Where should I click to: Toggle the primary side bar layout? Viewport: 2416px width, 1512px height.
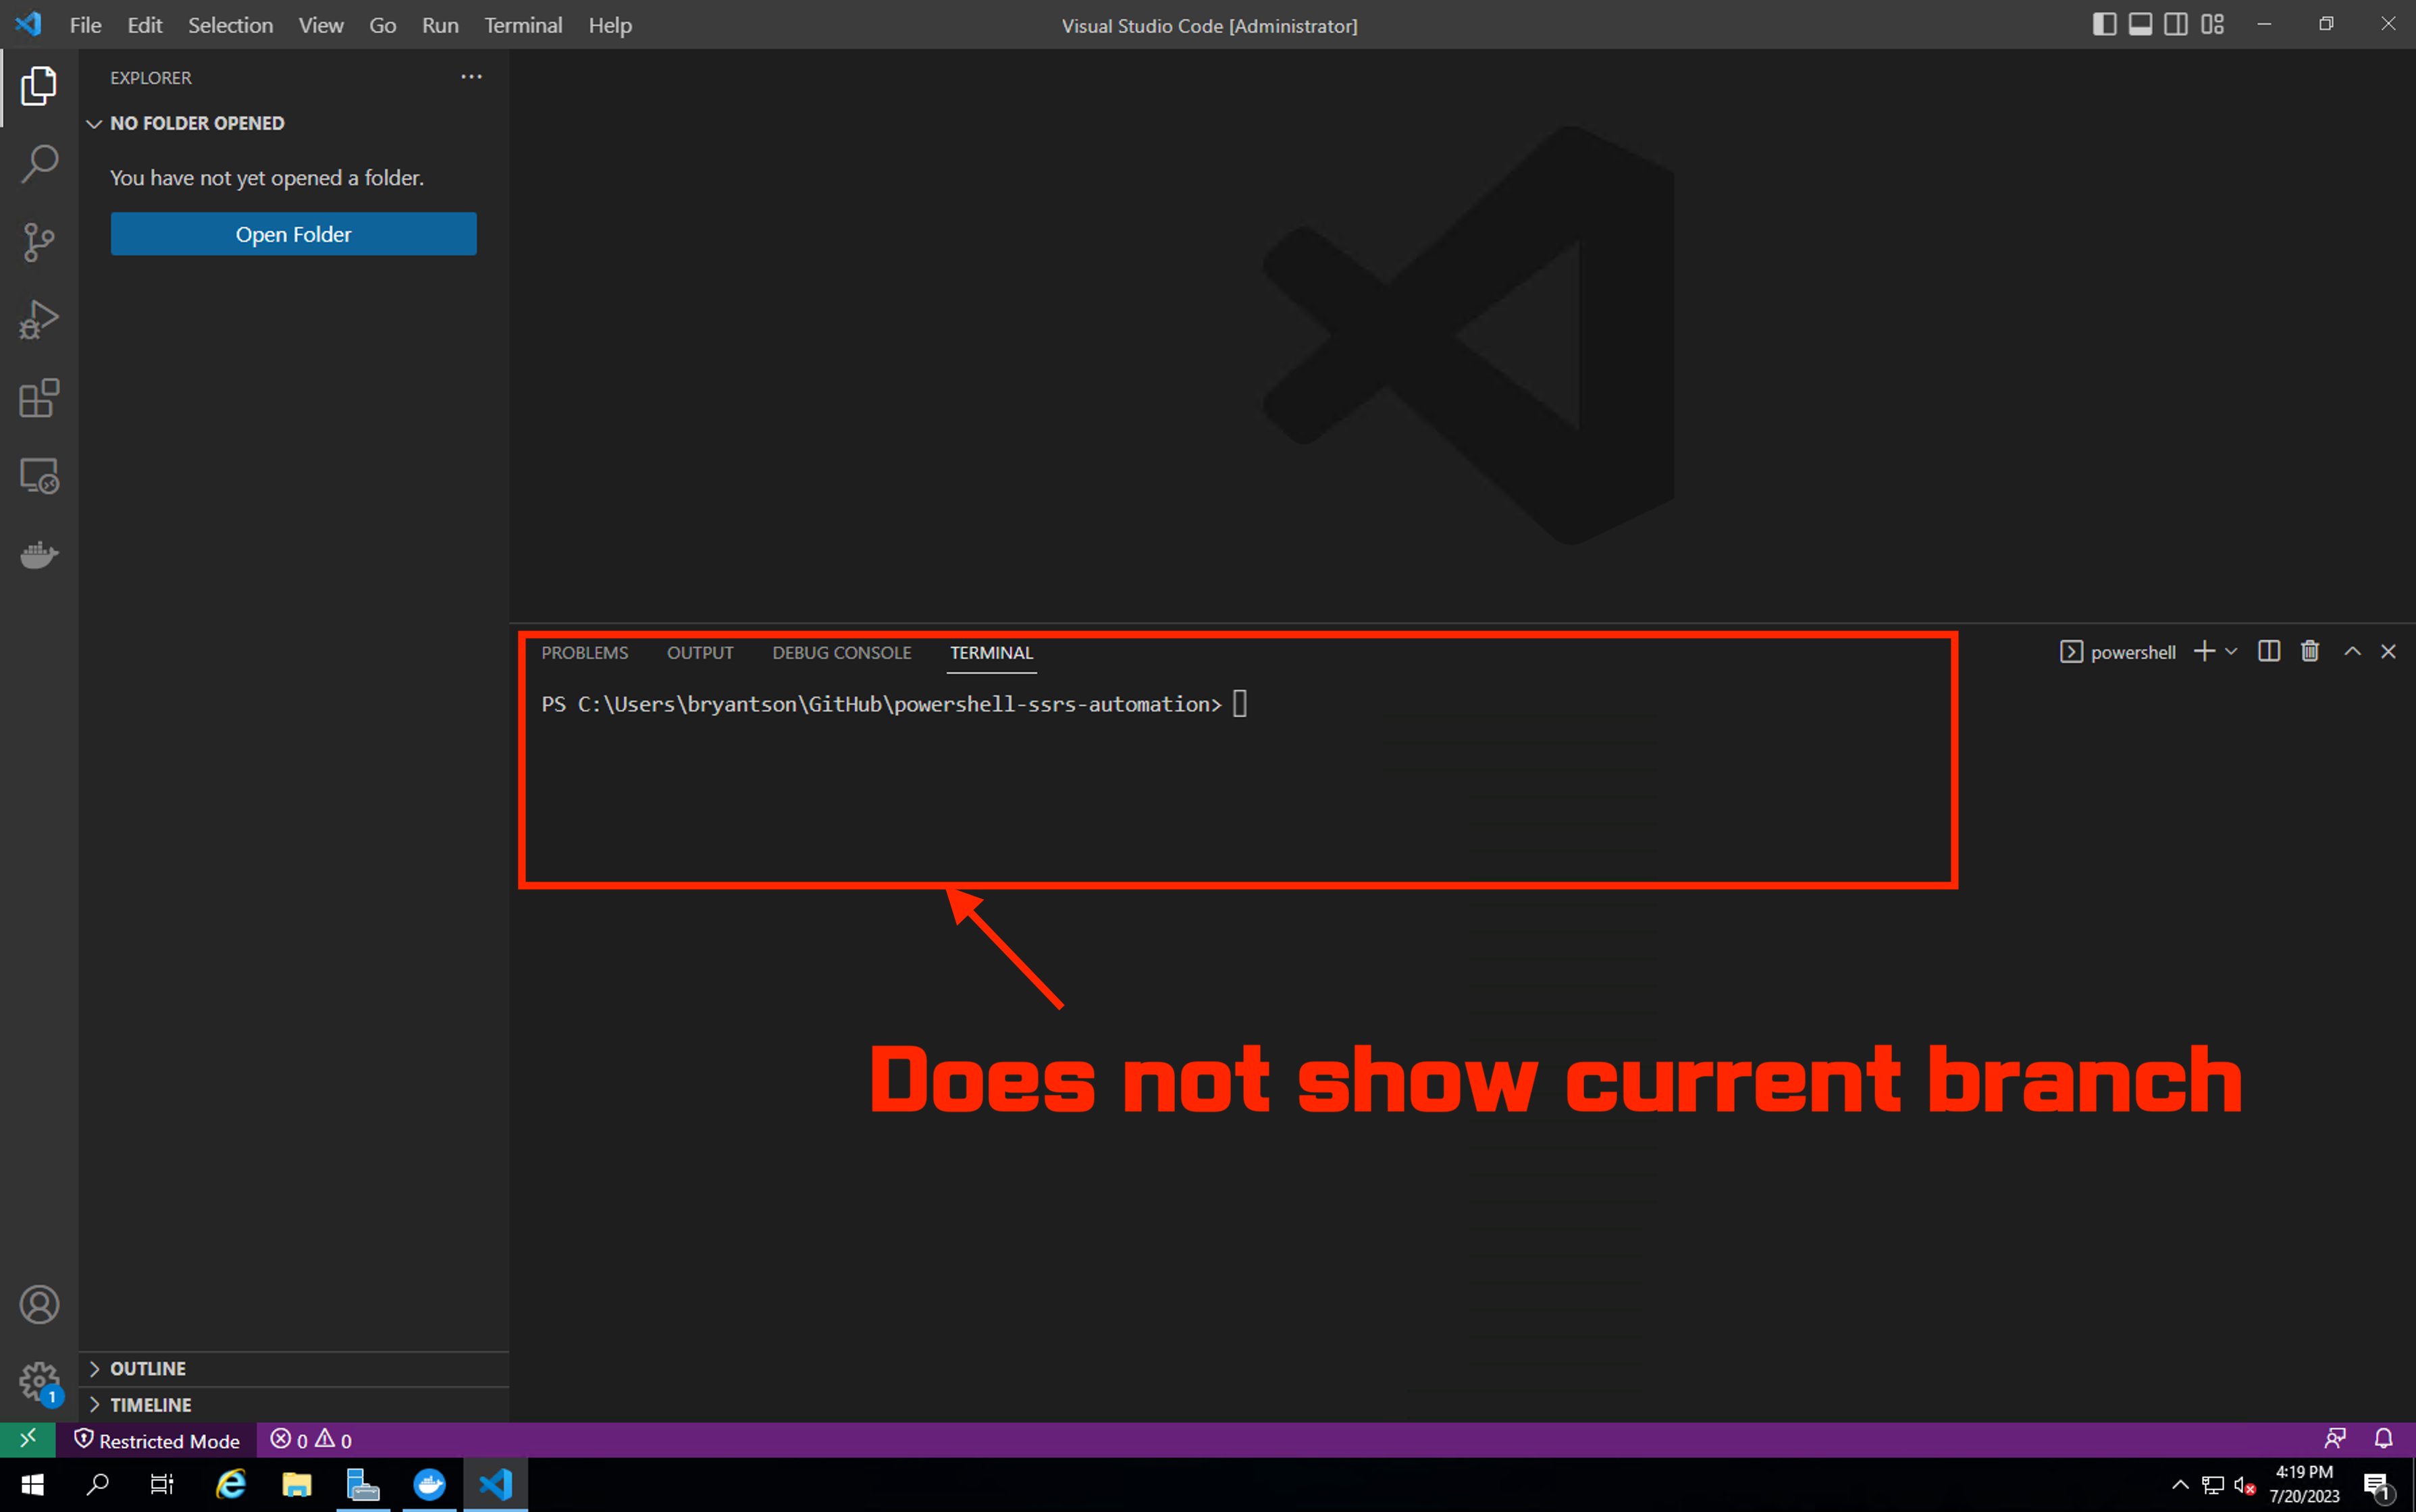(2104, 25)
